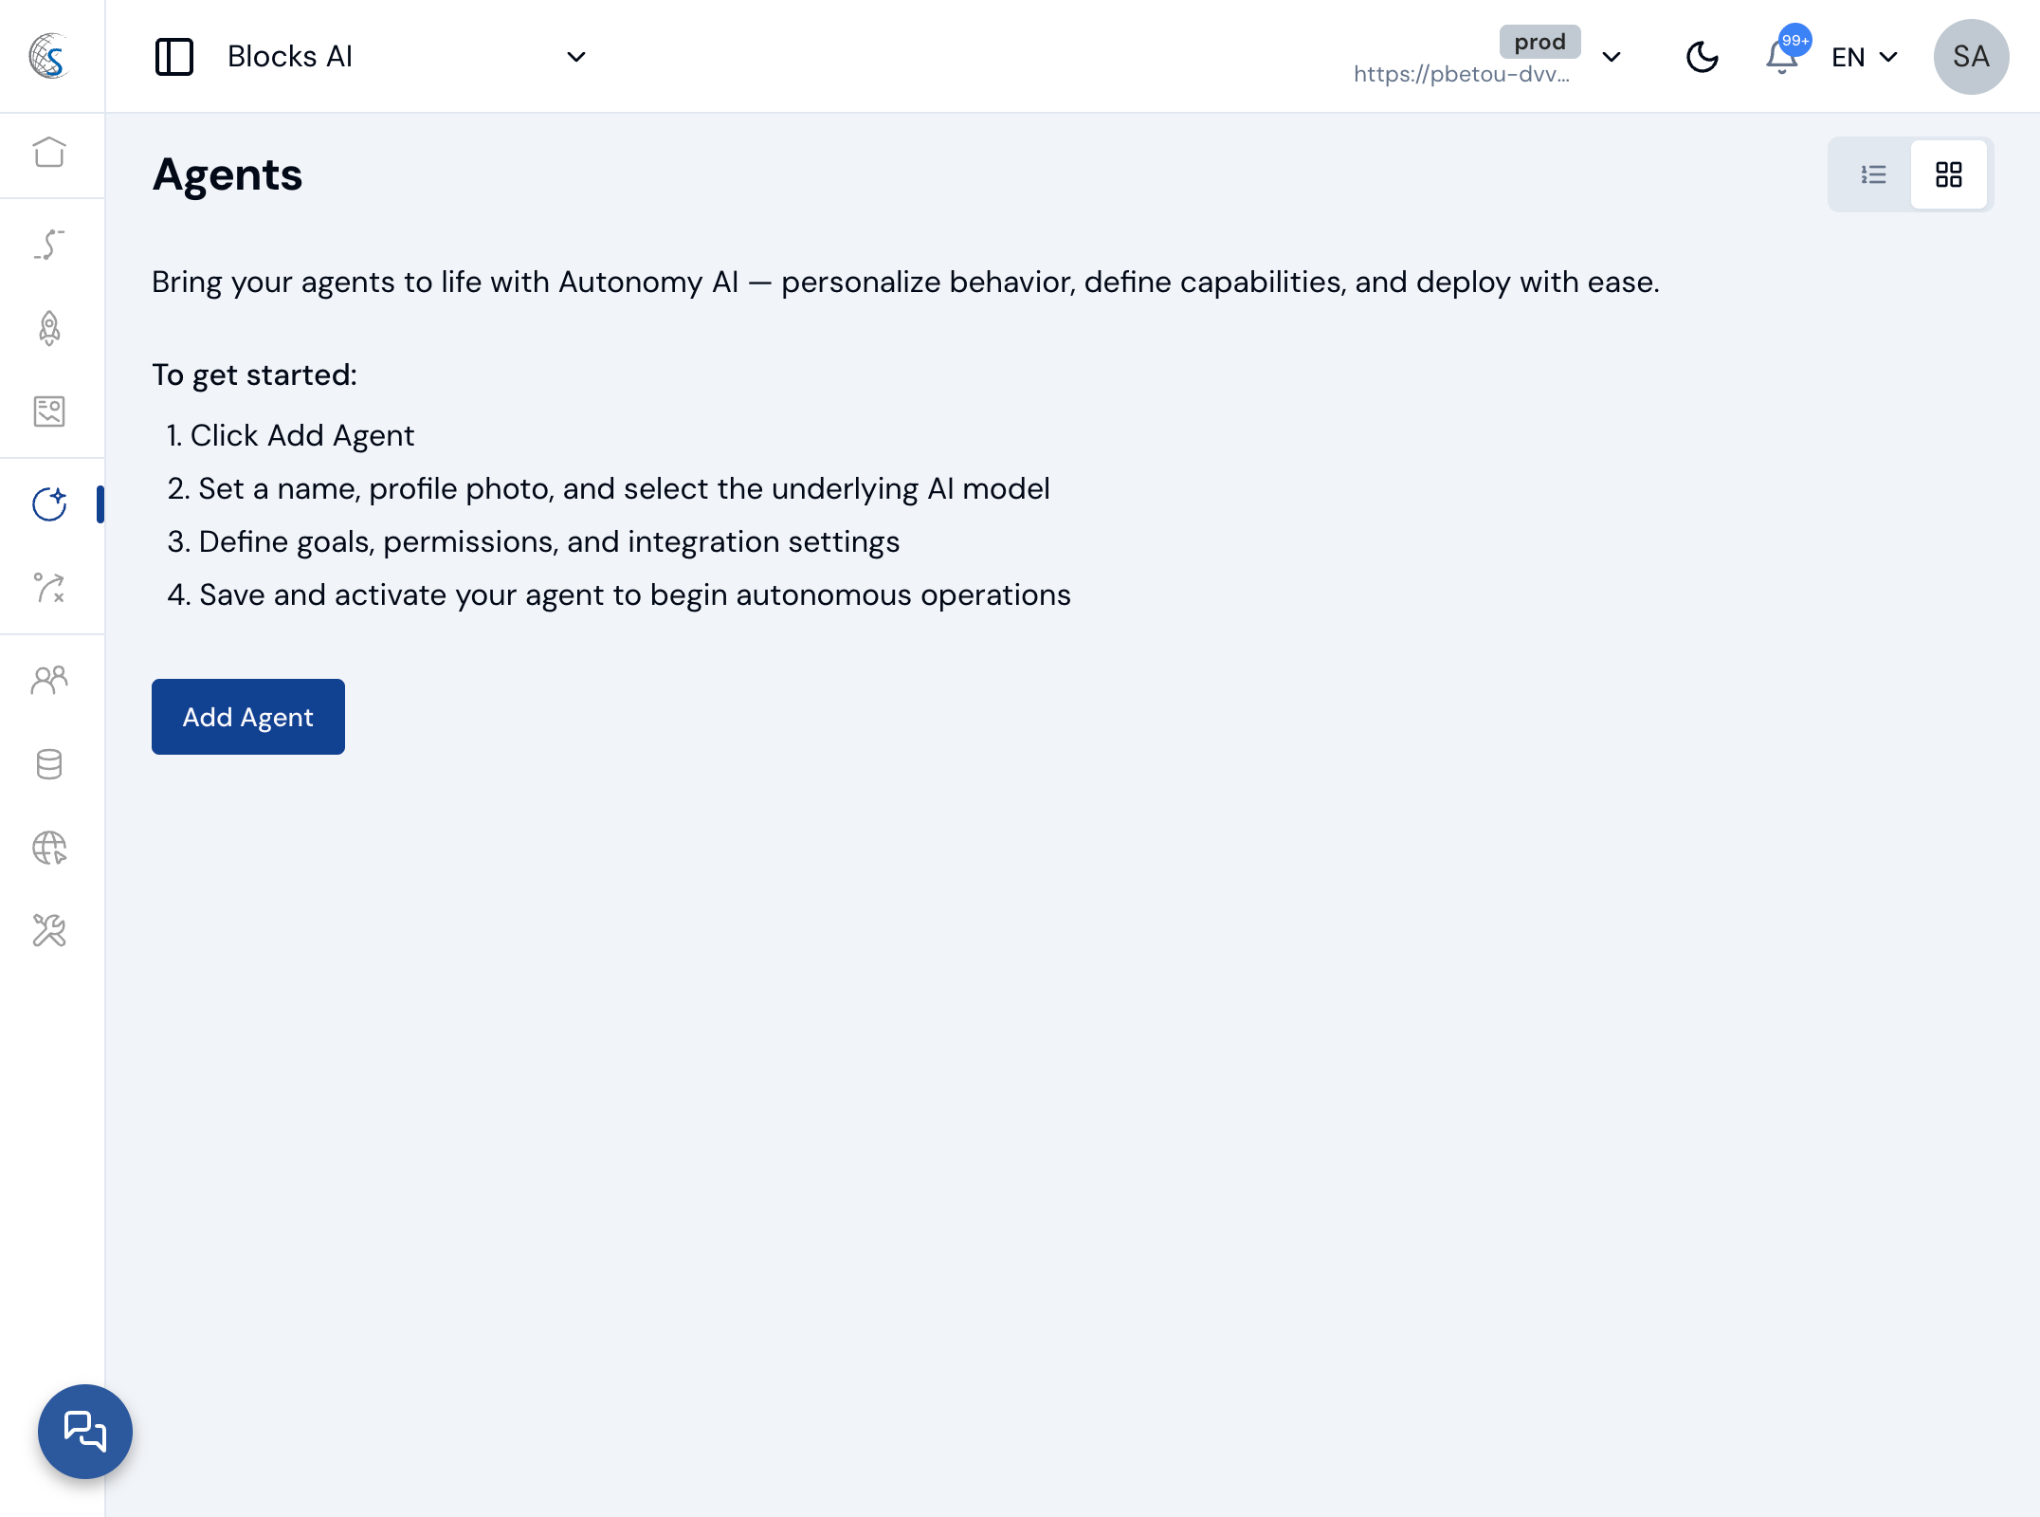
Task: Toggle dark mode with the moon icon
Action: (1702, 57)
